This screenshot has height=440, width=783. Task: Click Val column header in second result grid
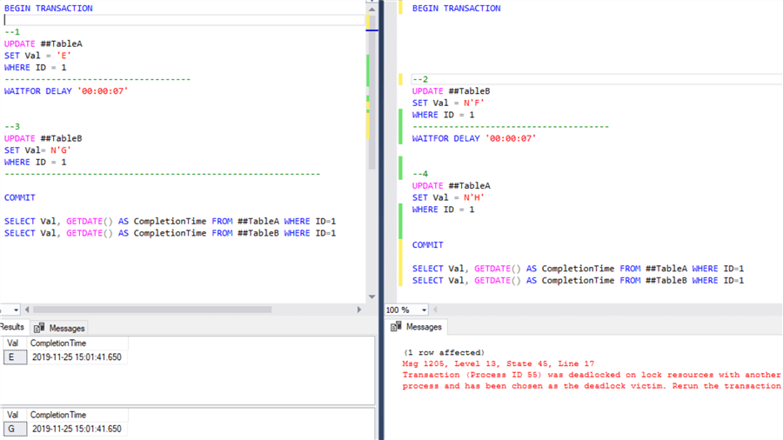click(13, 415)
